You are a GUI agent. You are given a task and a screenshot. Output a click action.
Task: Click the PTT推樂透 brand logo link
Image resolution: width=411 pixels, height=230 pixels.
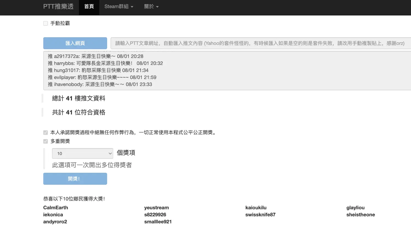point(58,7)
